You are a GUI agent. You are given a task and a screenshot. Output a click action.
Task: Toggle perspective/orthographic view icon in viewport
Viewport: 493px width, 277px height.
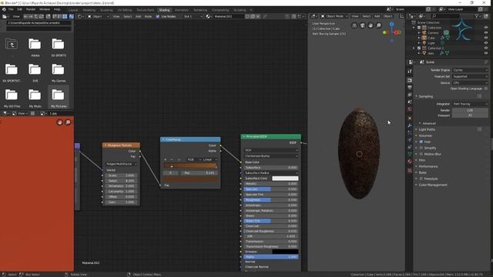click(354, 25)
